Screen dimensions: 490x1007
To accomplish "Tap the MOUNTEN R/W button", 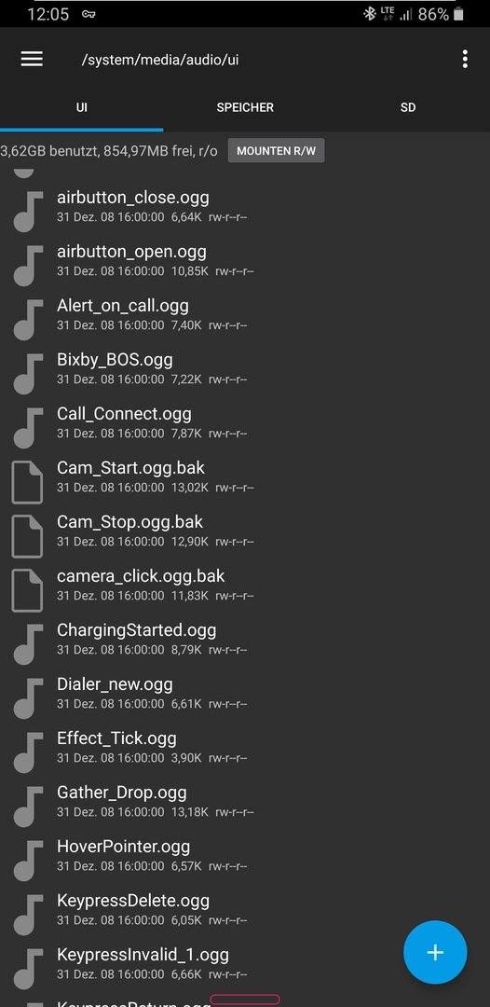I will (x=277, y=151).
